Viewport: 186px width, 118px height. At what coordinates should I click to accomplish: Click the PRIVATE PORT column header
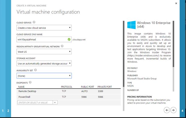[x=105, y=87]
